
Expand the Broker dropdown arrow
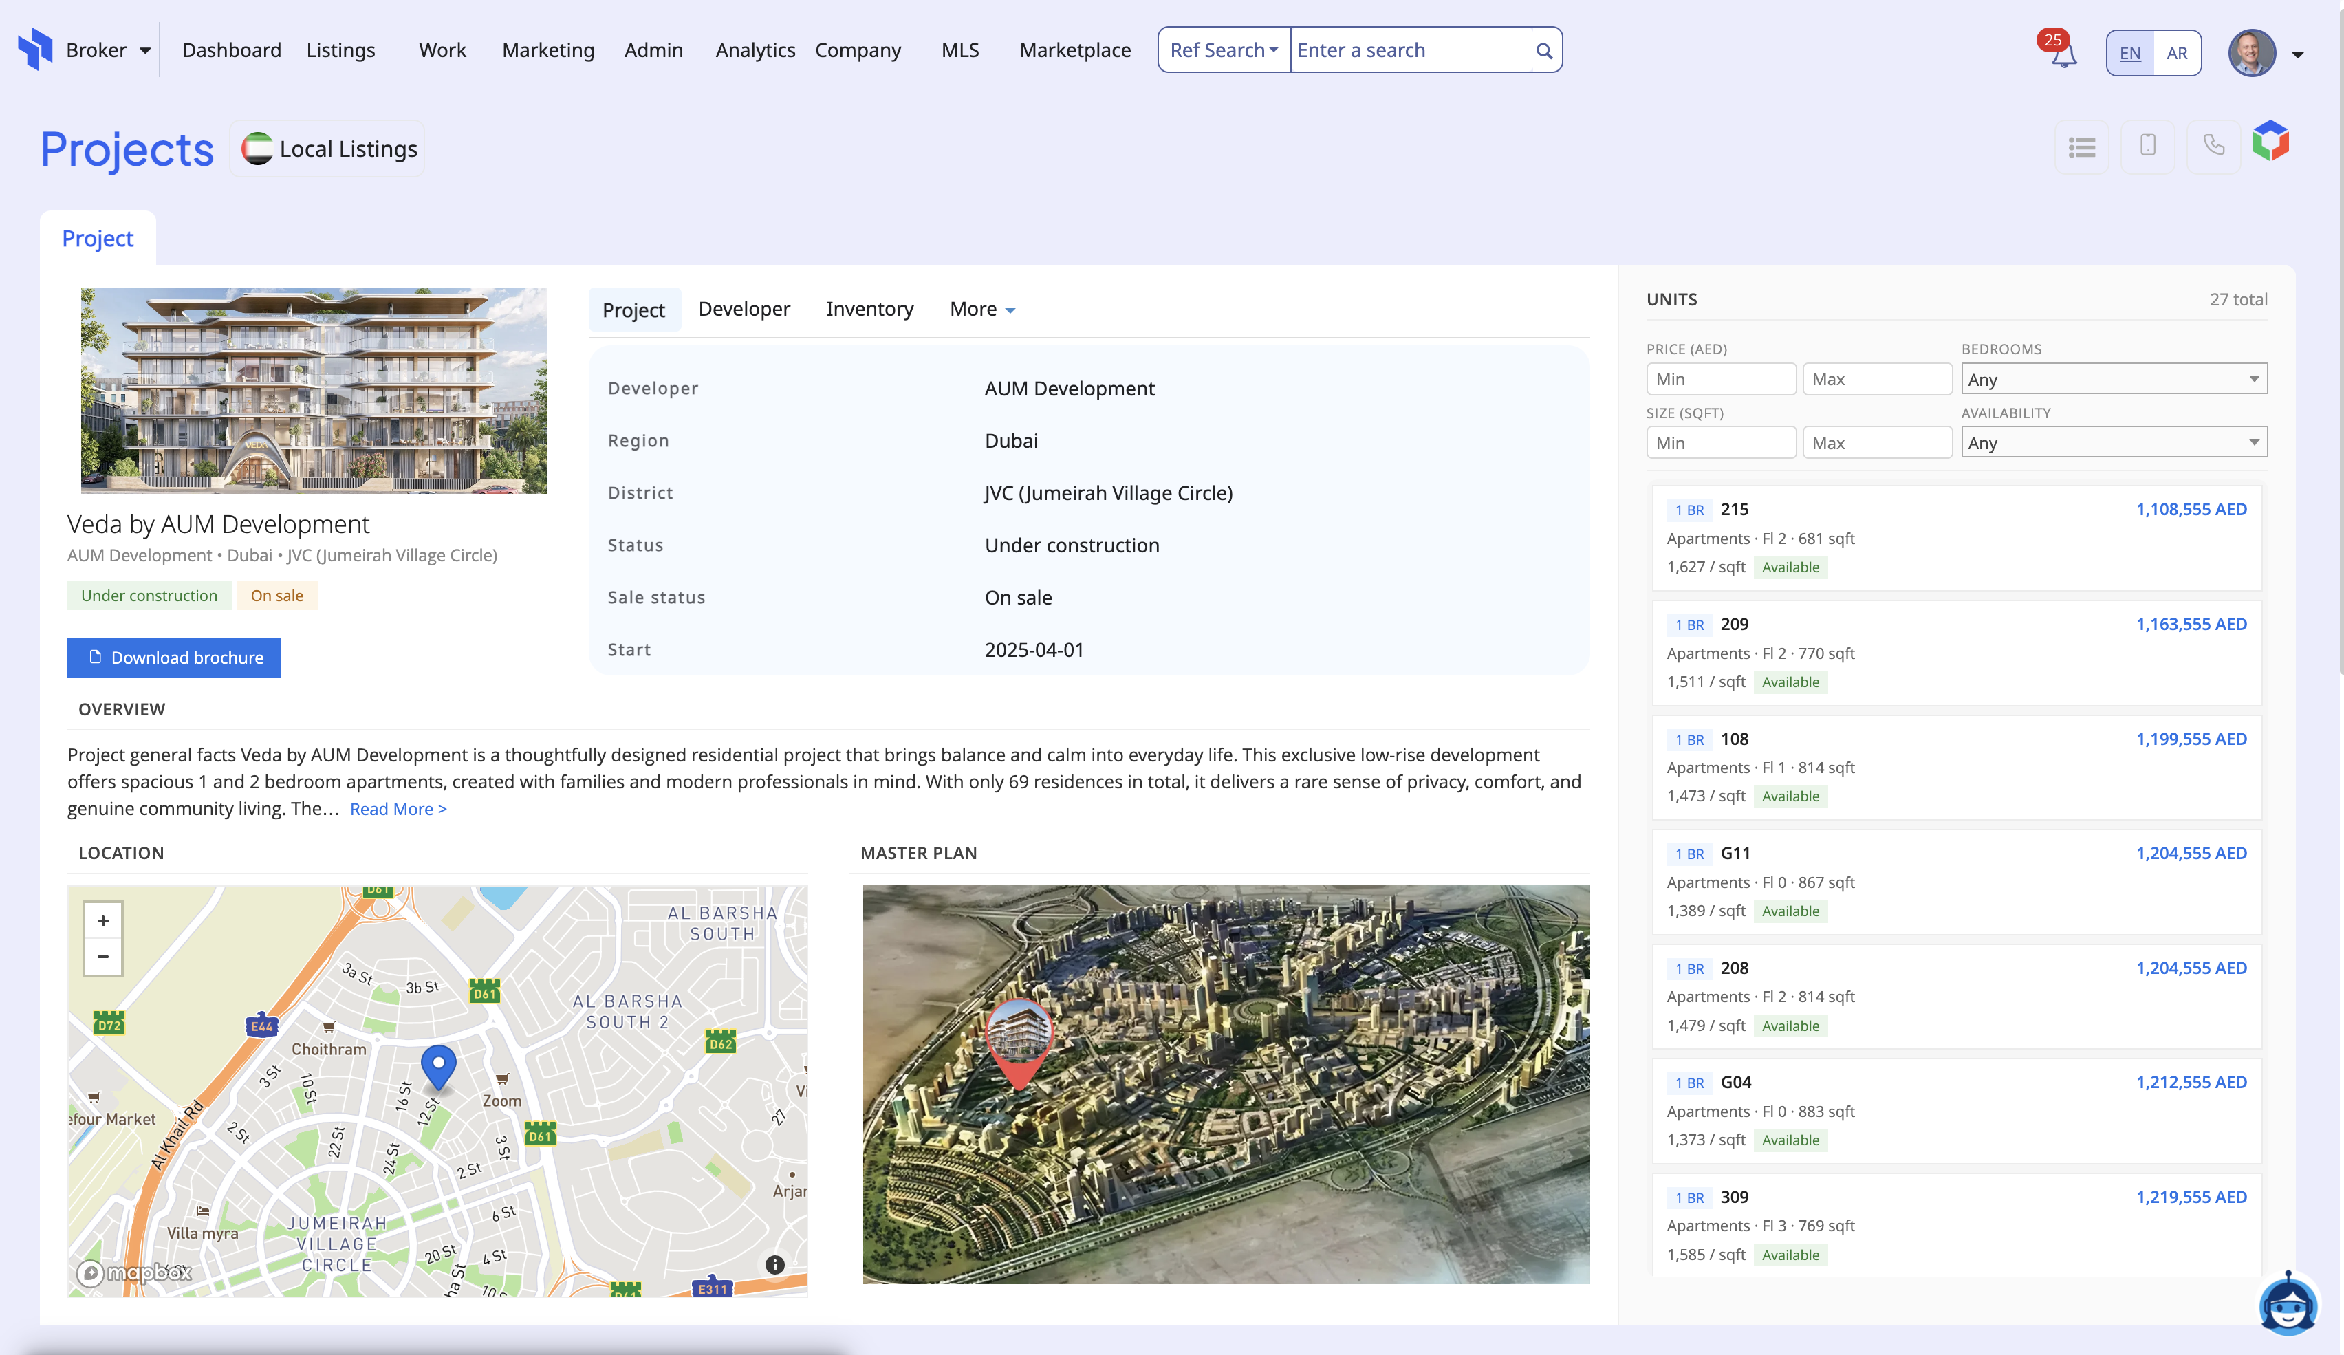click(145, 51)
